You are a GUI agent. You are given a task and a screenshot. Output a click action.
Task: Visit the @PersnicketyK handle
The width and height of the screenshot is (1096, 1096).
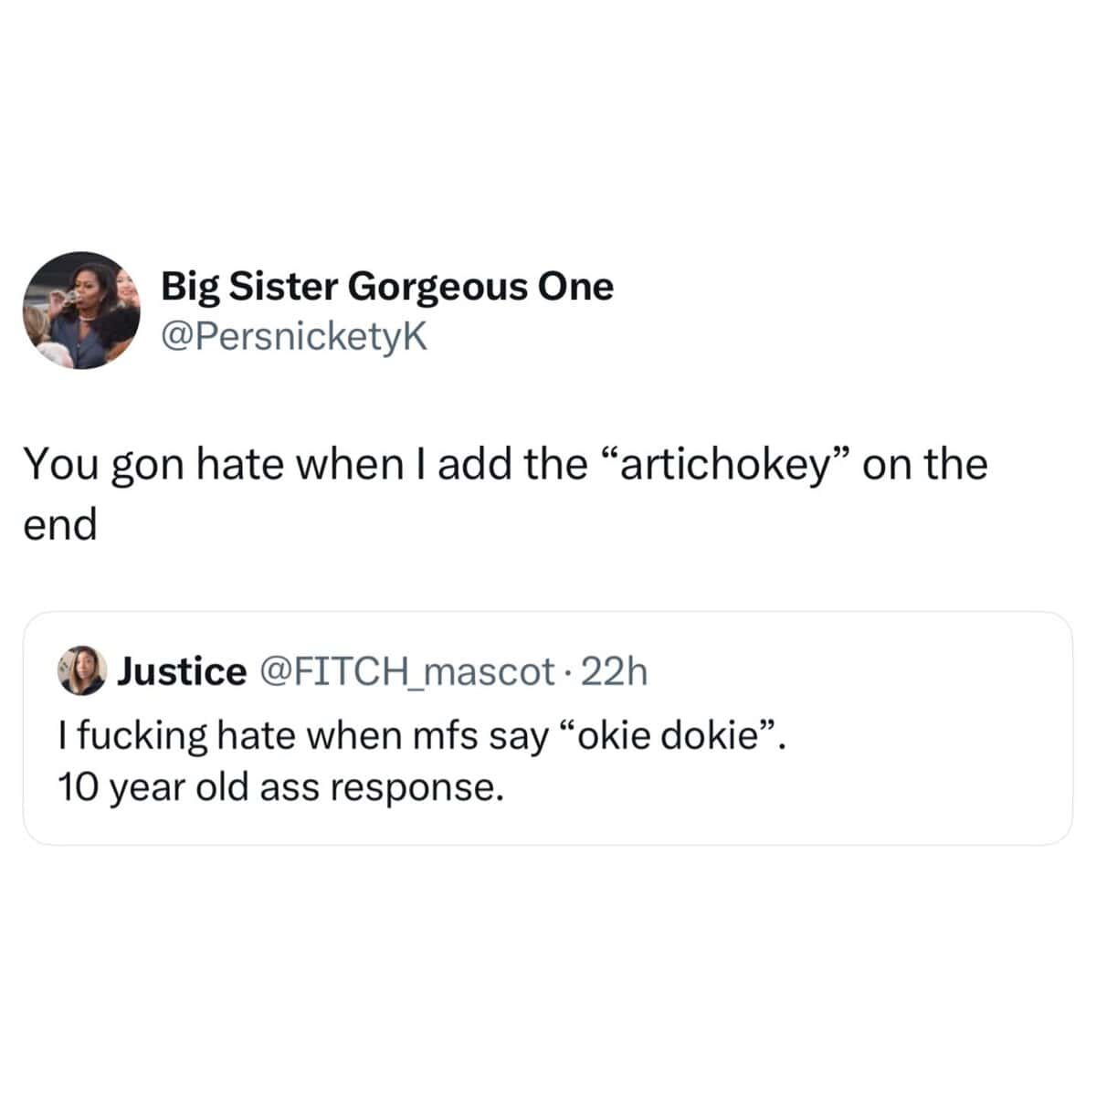[x=294, y=337]
